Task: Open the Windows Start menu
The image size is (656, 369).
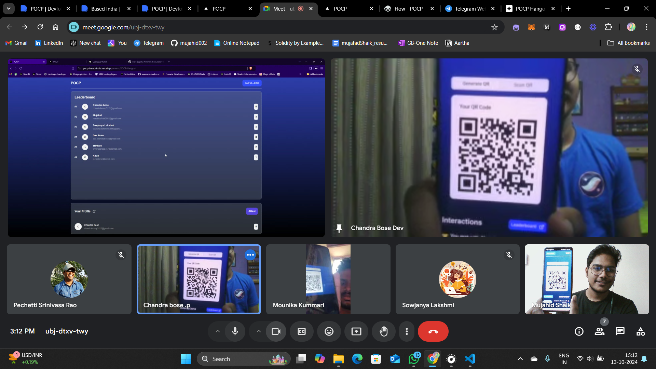Action: 186,359
